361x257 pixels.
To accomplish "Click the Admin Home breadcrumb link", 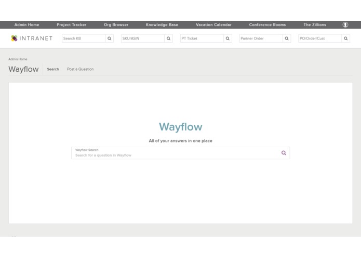I will point(18,59).
